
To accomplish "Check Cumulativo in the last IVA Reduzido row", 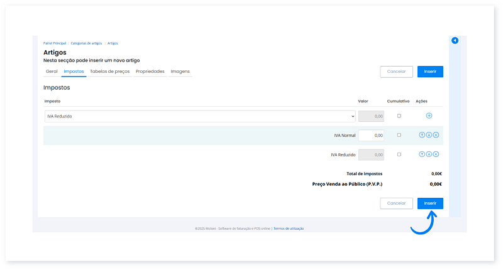I will [399, 154].
